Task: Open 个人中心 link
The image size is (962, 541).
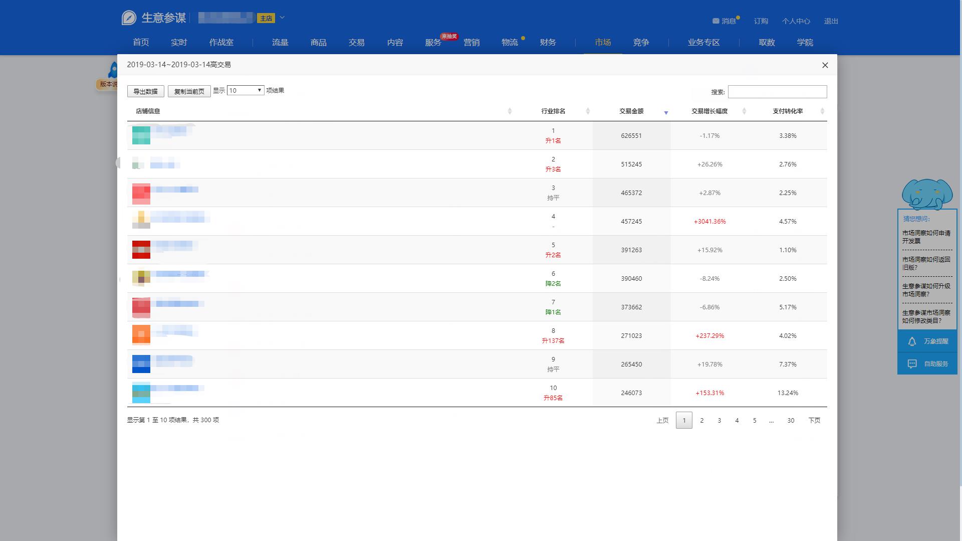Action: [x=796, y=21]
